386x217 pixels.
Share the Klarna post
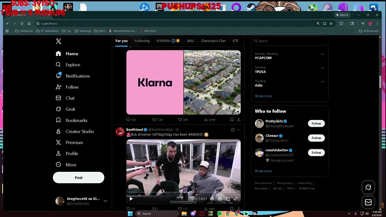239,120
